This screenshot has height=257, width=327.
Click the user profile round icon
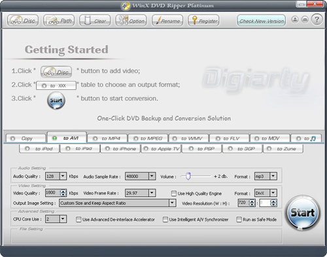click(x=295, y=20)
